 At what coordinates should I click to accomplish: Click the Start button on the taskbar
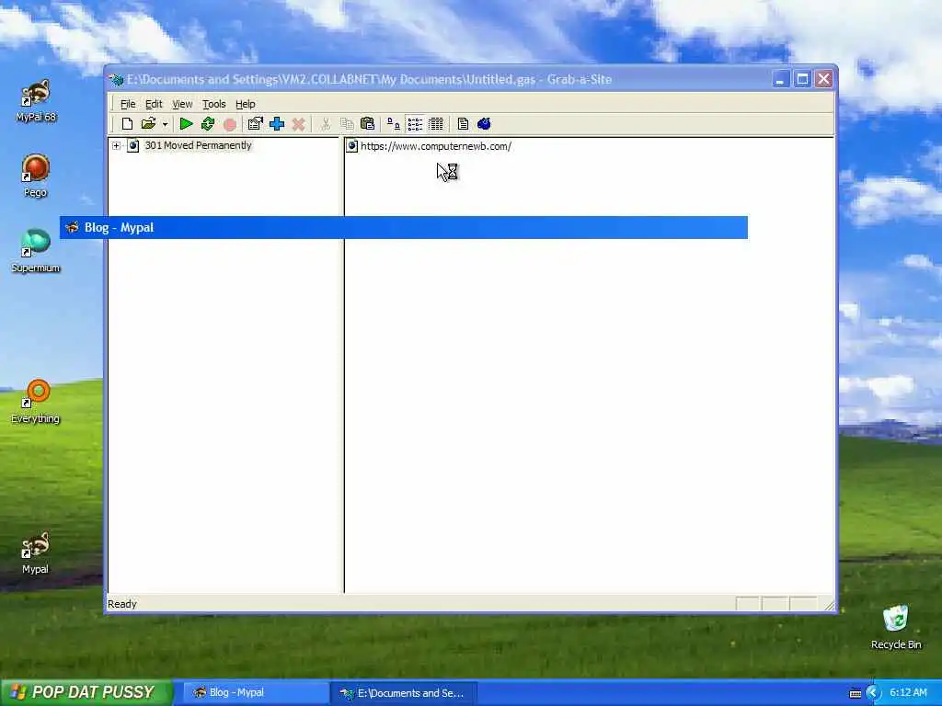click(86, 692)
